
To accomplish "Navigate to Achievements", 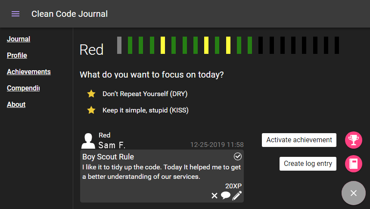I will 29,72.
